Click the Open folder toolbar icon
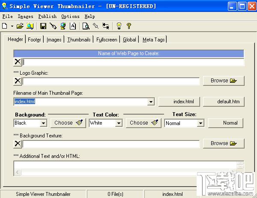This screenshot has width=257, height=198. [20, 26]
